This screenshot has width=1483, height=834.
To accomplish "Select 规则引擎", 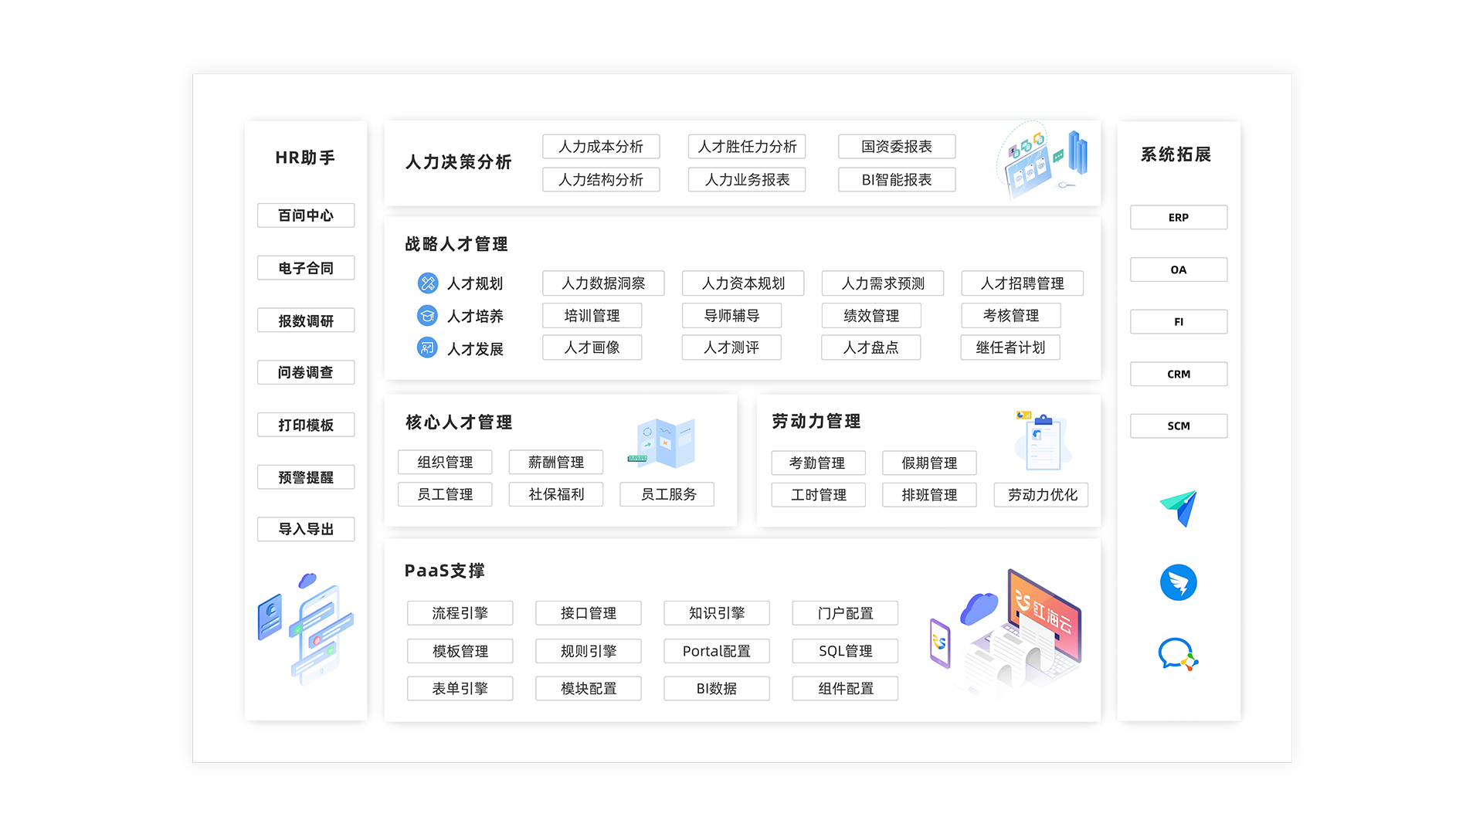I will tap(589, 651).
